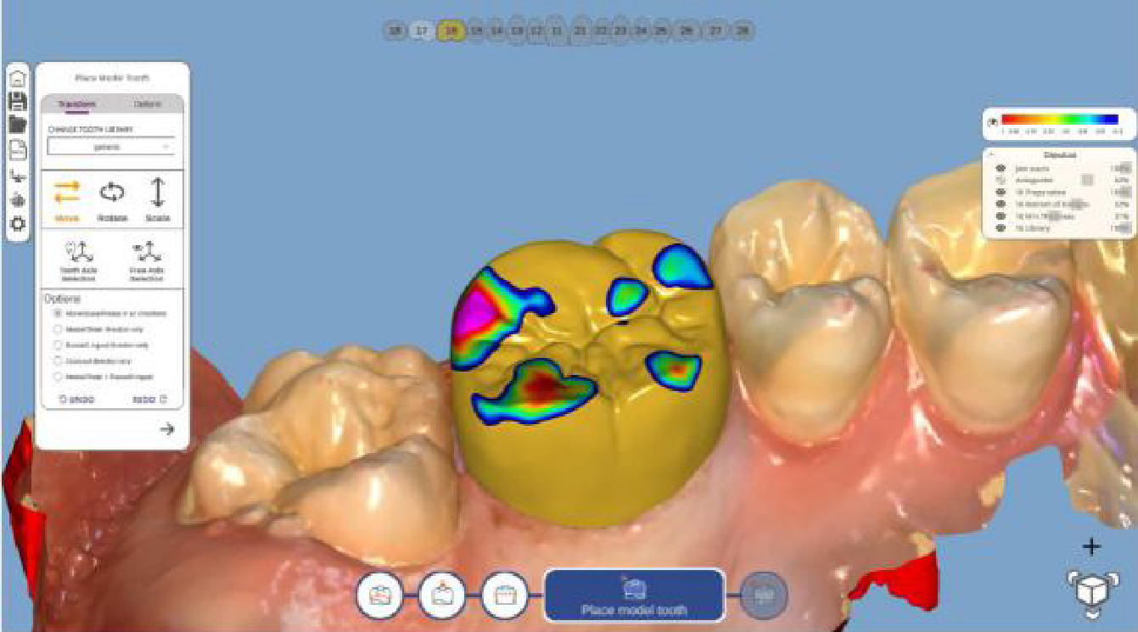
Task: Toggle visibility of Jaw scans layer
Action: point(1001,169)
